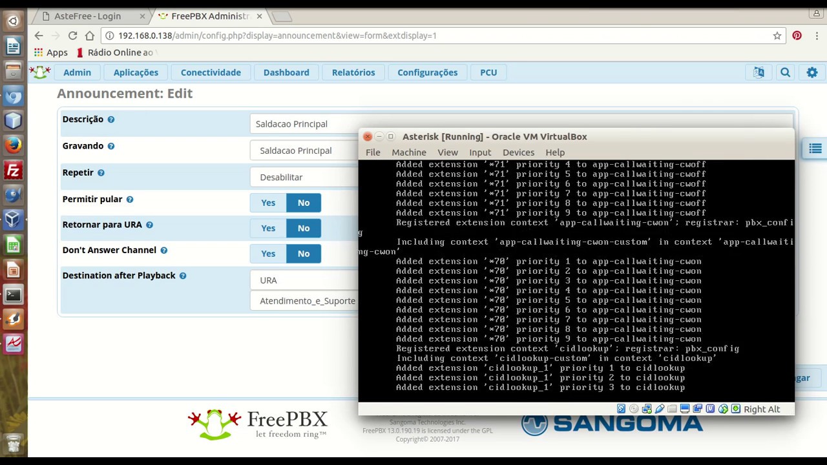Open the Gravando recording dropdown

(304, 150)
